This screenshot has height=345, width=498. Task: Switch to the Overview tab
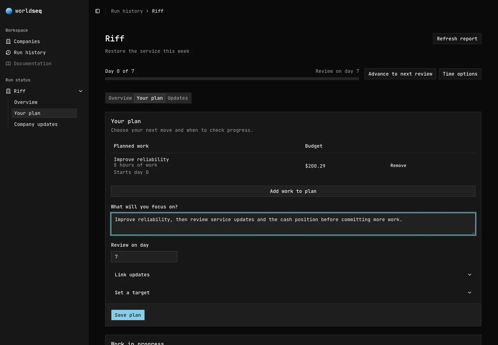click(x=120, y=98)
